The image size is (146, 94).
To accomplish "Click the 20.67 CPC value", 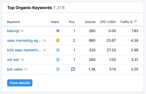I will [x=111, y=40].
